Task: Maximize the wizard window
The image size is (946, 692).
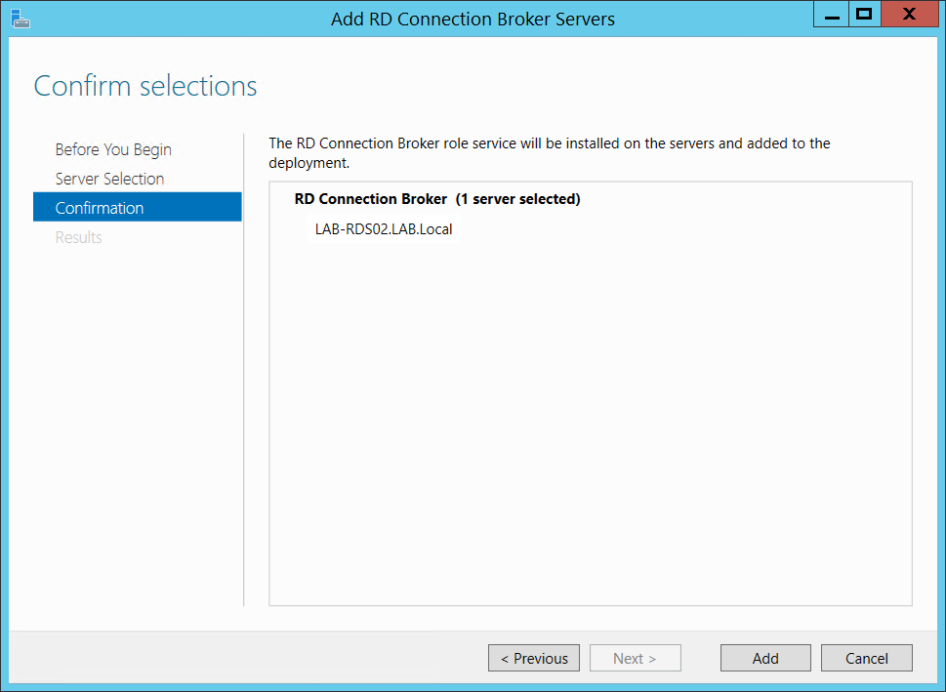Action: (863, 16)
